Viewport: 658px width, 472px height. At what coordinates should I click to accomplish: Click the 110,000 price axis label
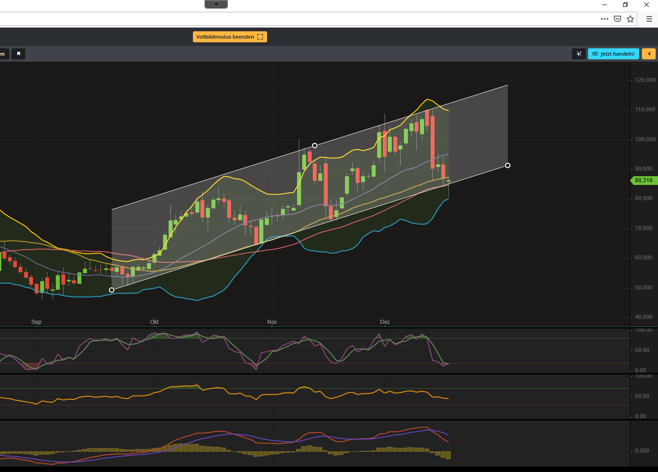pos(645,109)
